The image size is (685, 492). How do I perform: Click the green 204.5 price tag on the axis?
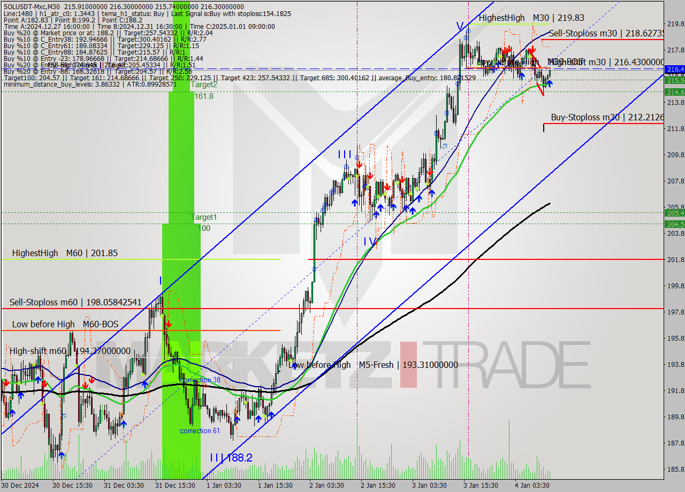(674, 224)
